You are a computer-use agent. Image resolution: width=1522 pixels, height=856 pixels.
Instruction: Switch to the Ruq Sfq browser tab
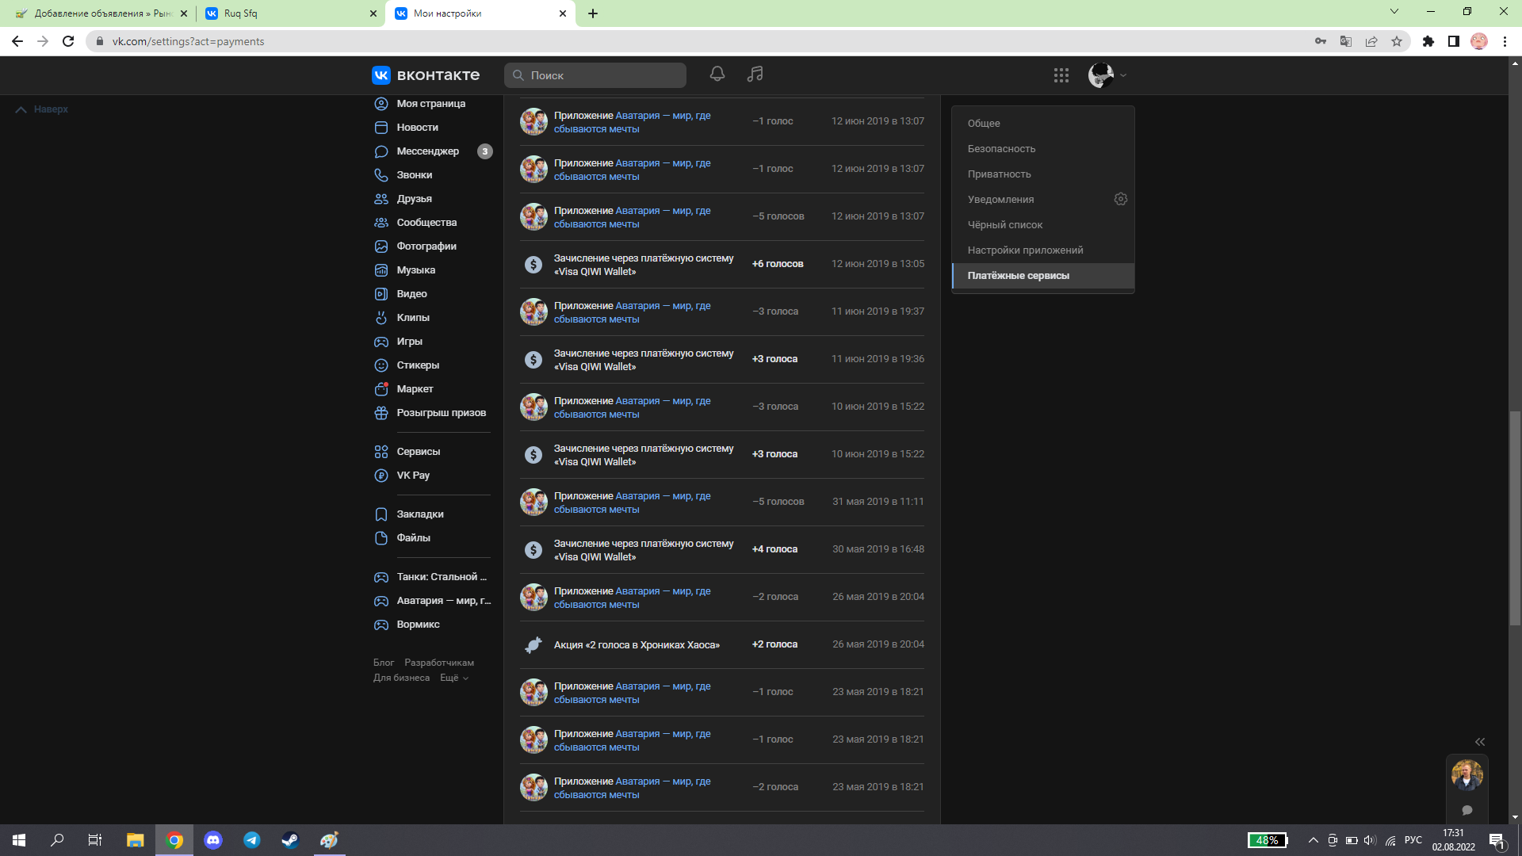[290, 13]
